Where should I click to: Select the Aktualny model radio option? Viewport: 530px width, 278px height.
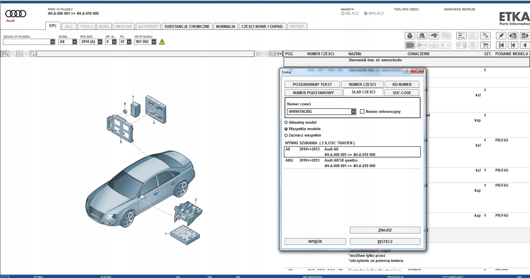[x=286, y=122]
